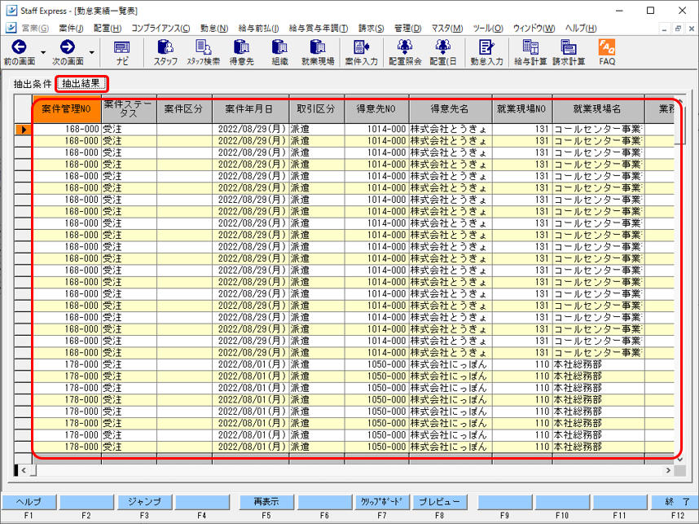Open the FAQ icon
699x524 pixels.
pos(607,53)
